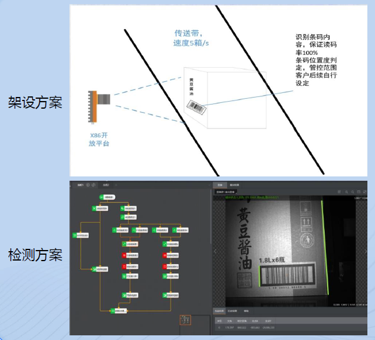375x340 pixels.
Task: Switch to the second flow tab
Action: click(x=106, y=185)
